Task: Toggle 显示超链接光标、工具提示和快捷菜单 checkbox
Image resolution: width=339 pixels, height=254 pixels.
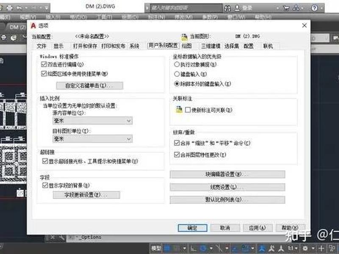Action: point(45,161)
